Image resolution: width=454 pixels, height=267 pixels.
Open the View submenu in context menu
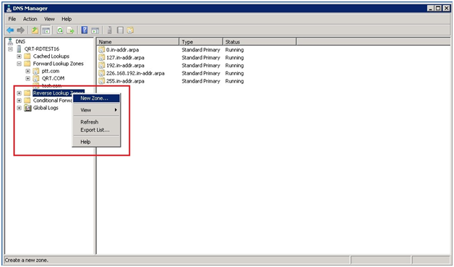pos(96,110)
